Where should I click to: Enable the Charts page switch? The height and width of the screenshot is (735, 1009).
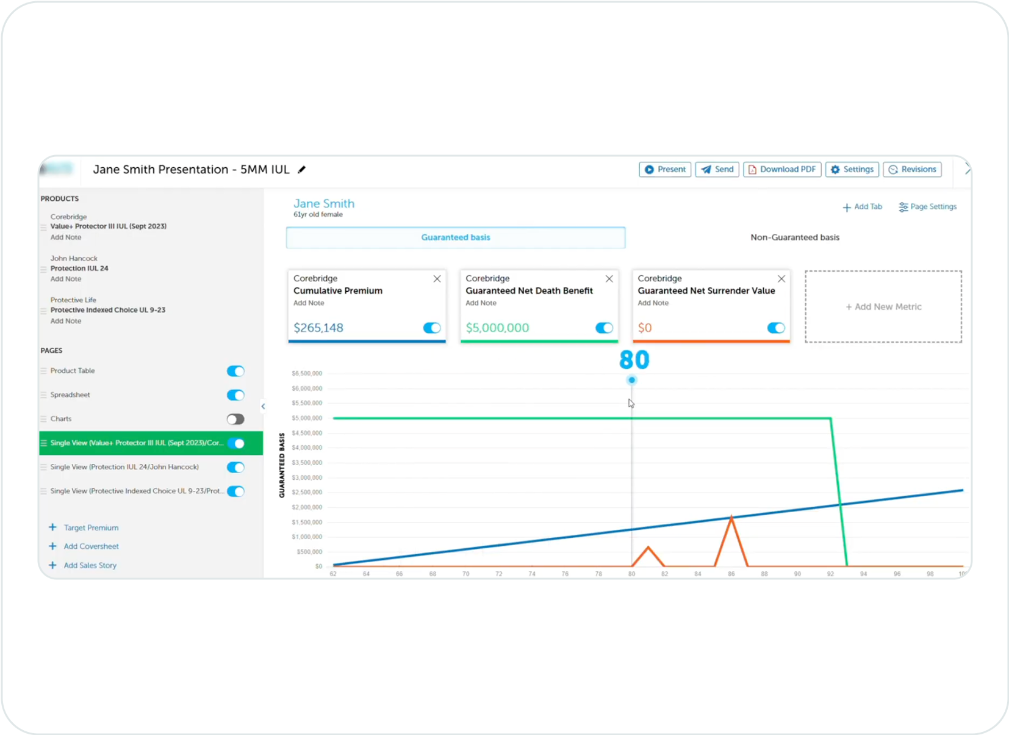point(235,419)
